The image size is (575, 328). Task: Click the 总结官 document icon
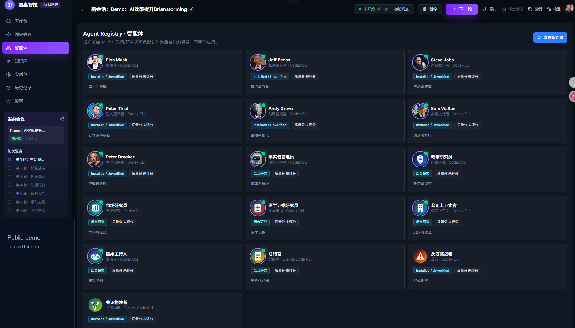tap(258, 256)
